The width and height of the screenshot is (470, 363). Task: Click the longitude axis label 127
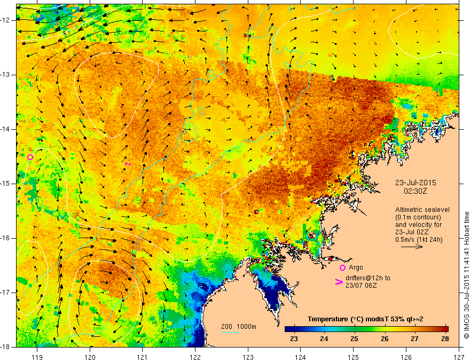click(459, 357)
